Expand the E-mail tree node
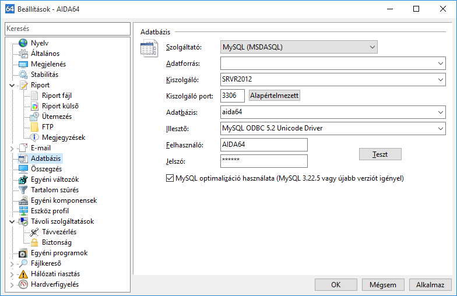 tap(12, 148)
